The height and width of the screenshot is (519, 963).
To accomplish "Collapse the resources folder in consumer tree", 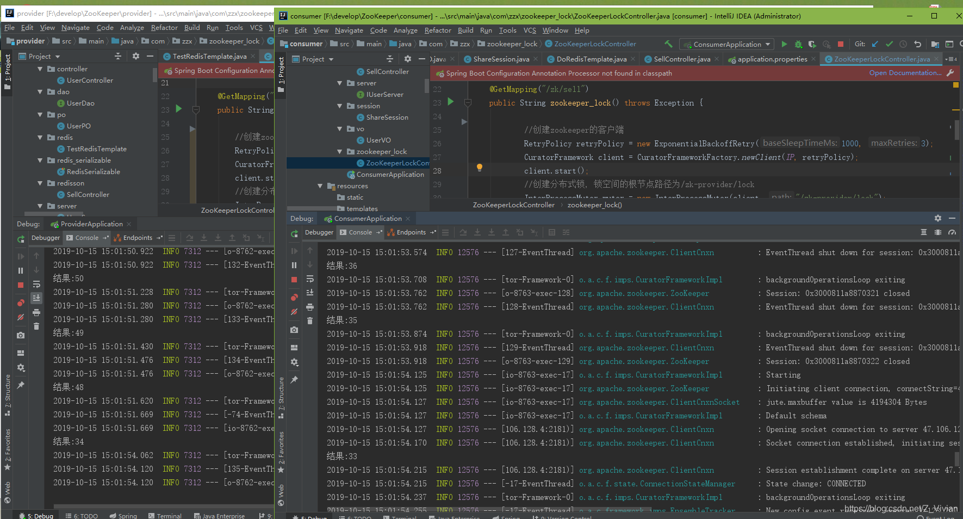I will (320, 186).
